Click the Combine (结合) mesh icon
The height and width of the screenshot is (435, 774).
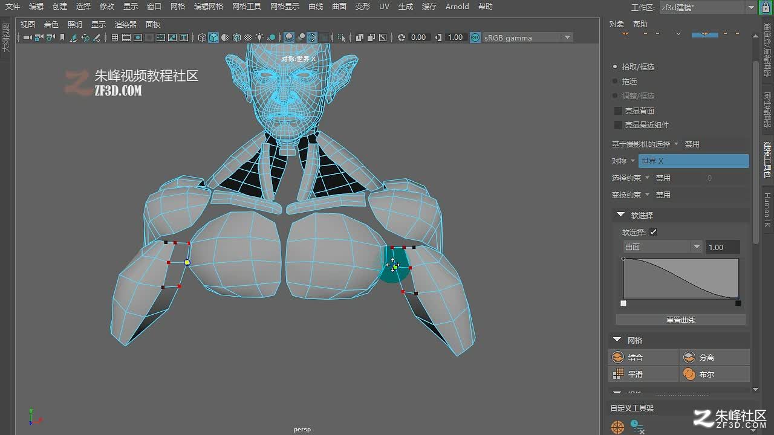point(618,357)
